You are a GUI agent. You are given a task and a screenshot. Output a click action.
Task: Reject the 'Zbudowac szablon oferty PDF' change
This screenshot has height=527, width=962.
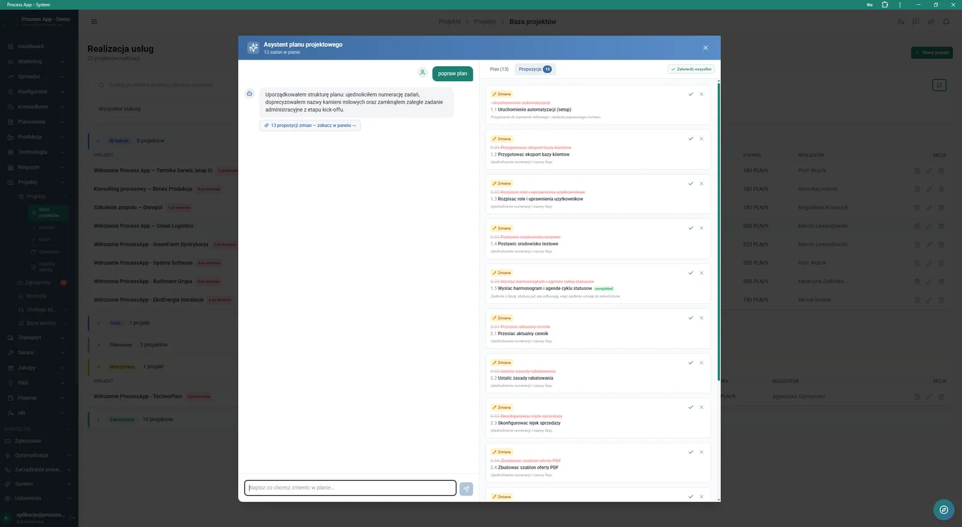[x=702, y=452]
